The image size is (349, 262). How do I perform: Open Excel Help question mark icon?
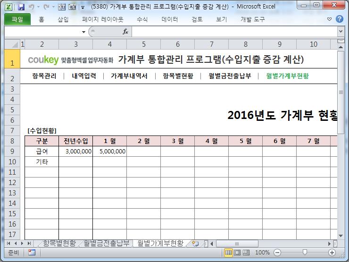[x=340, y=19]
